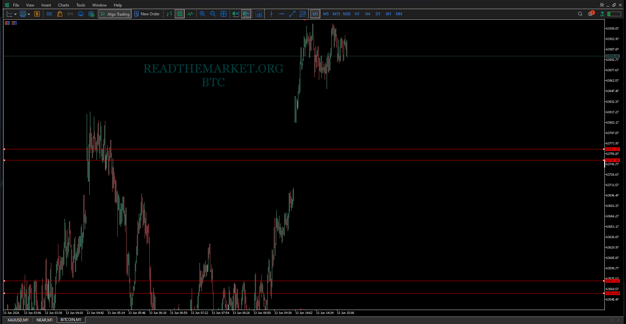Switch to the NEAR,M1 chart tab

point(45,320)
